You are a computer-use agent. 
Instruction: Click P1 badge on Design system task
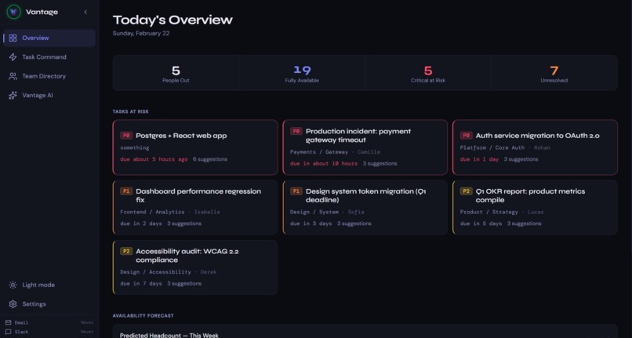click(296, 191)
